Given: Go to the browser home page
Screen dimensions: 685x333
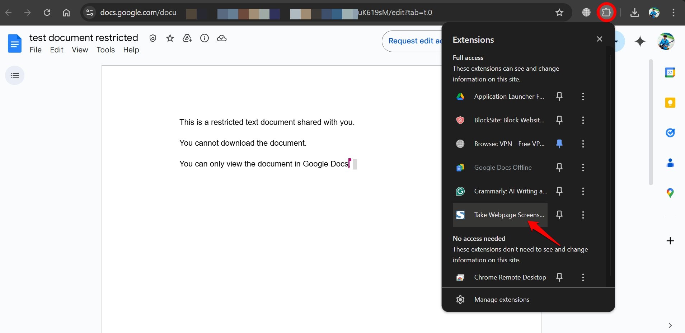Looking at the screenshot, I should [x=66, y=13].
